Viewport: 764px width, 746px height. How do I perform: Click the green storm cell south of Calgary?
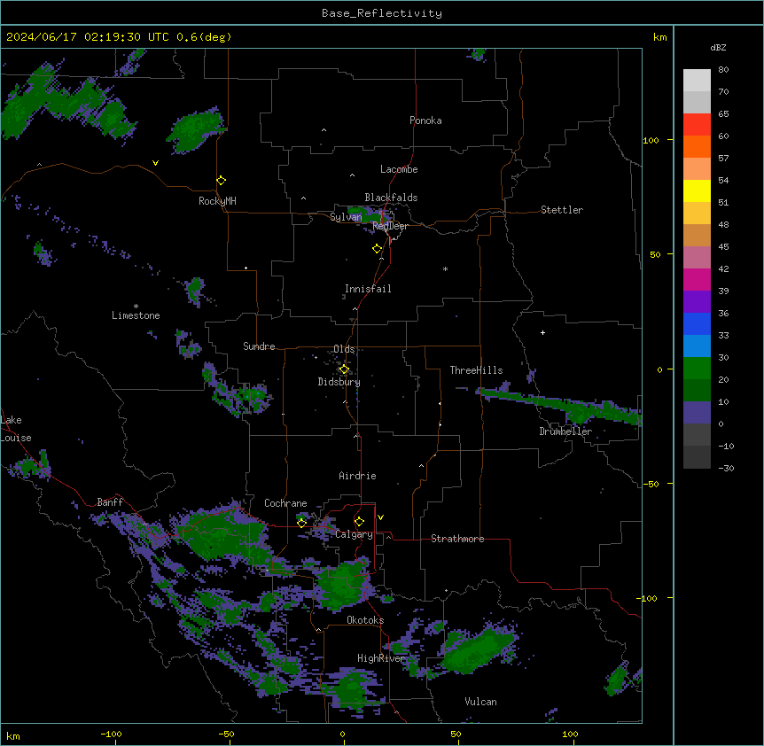[x=344, y=584]
